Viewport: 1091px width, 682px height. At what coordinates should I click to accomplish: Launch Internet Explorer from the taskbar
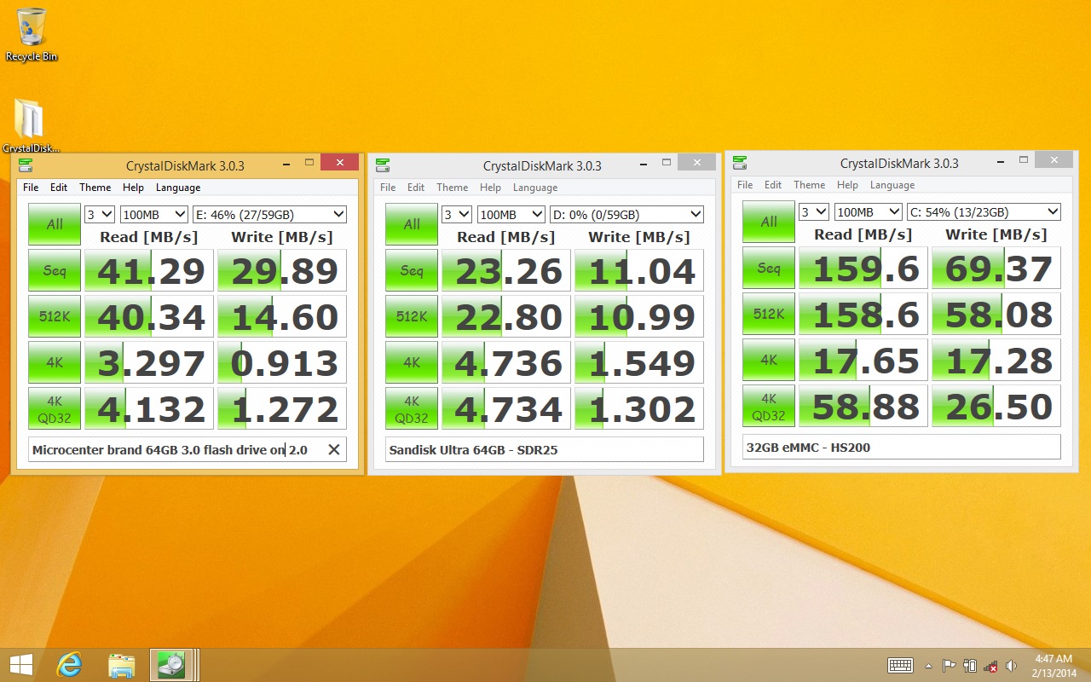point(69,664)
